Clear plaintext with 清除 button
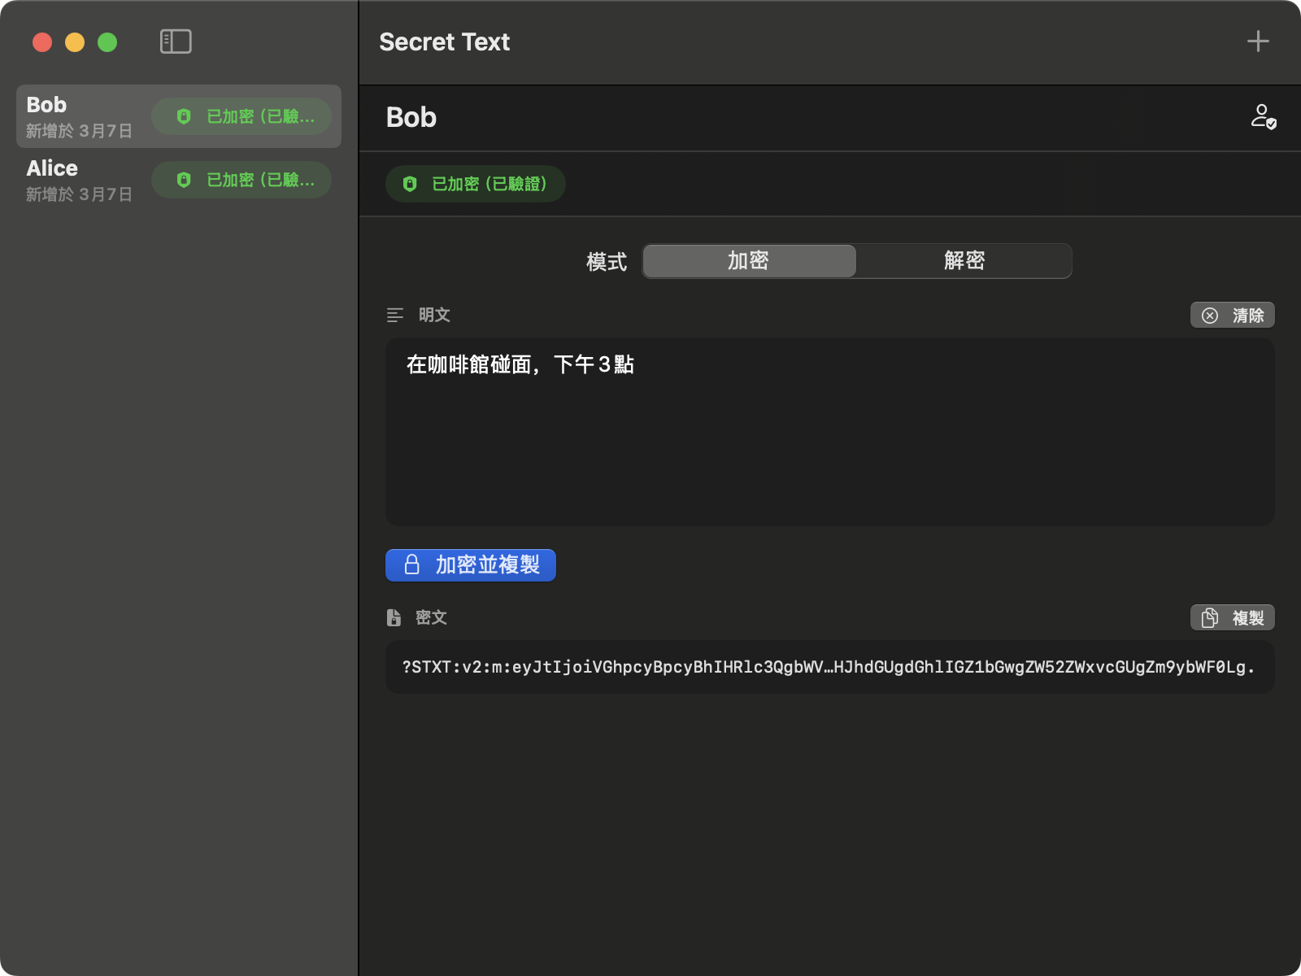Image resolution: width=1301 pixels, height=976 pixels. point(1232,316)
